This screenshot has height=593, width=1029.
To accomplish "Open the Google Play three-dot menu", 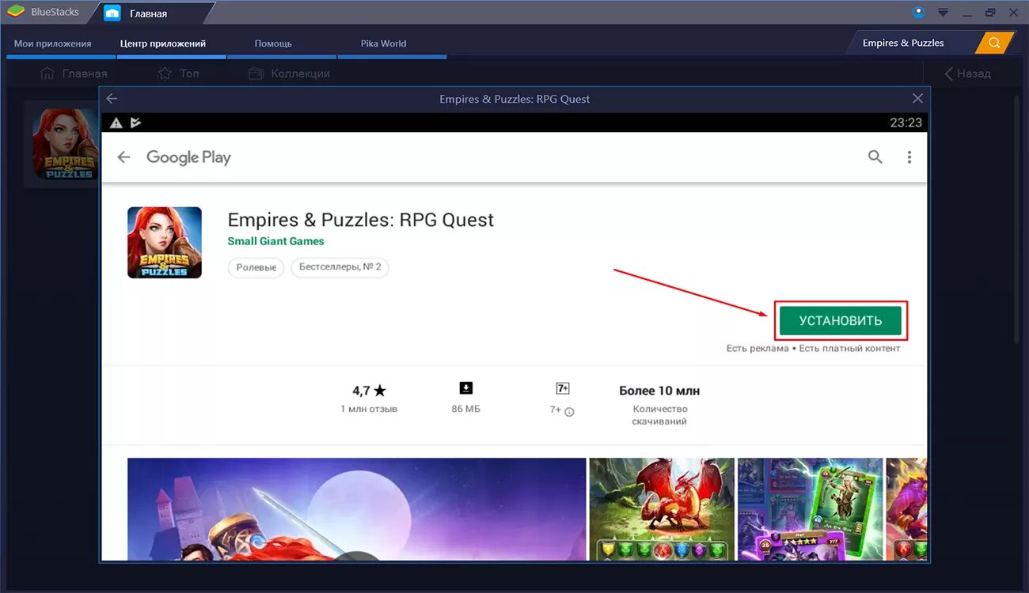I will tap(909, 157).
